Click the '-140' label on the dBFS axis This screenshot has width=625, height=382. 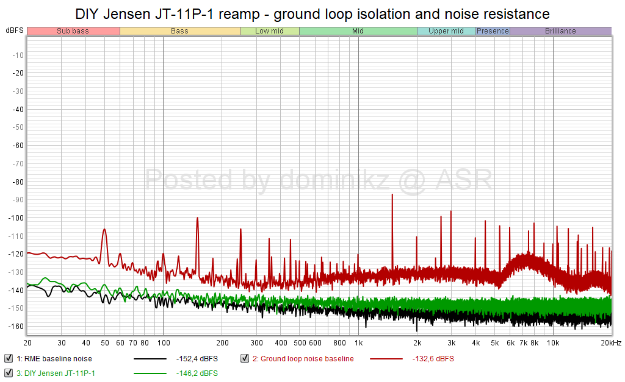16,291
